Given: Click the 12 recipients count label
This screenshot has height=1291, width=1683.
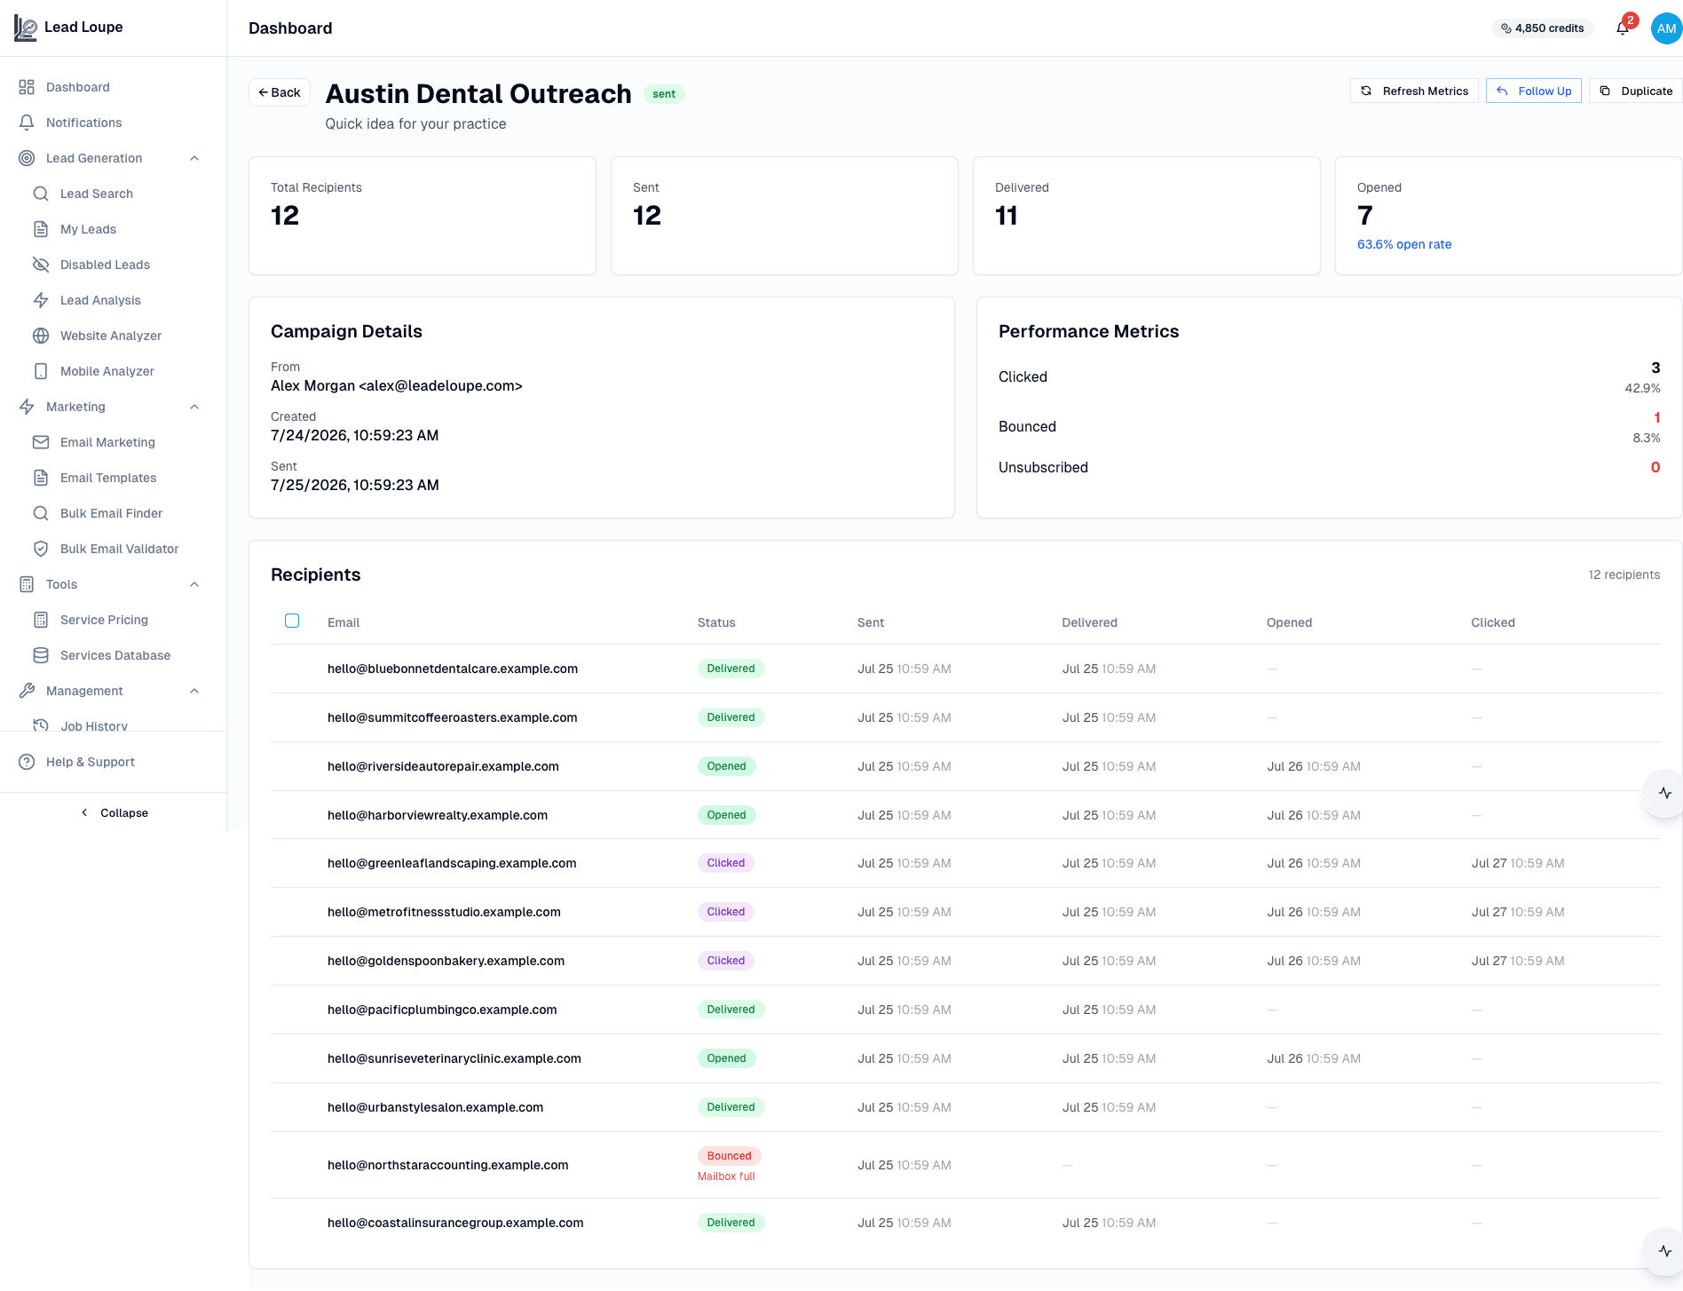Looking at the screenshot, I should [1624, 574].
